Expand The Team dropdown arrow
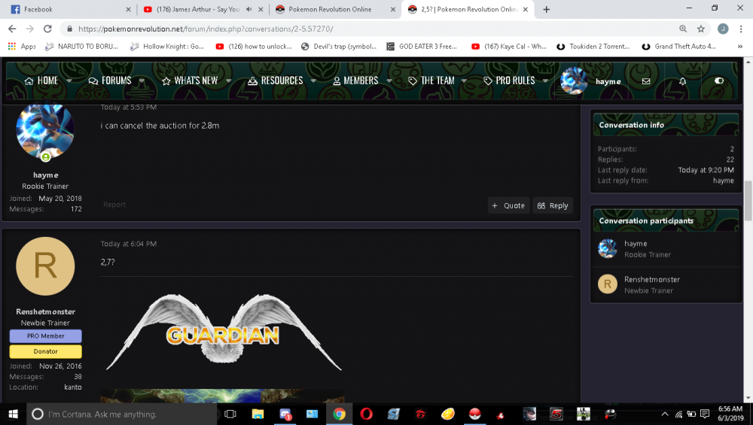Viewport: 753px width, 425px height. tap(464, 80)
